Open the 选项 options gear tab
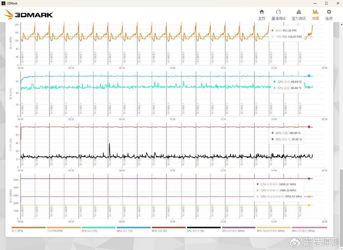Screen dimensions: 343x250 [329, 15]
